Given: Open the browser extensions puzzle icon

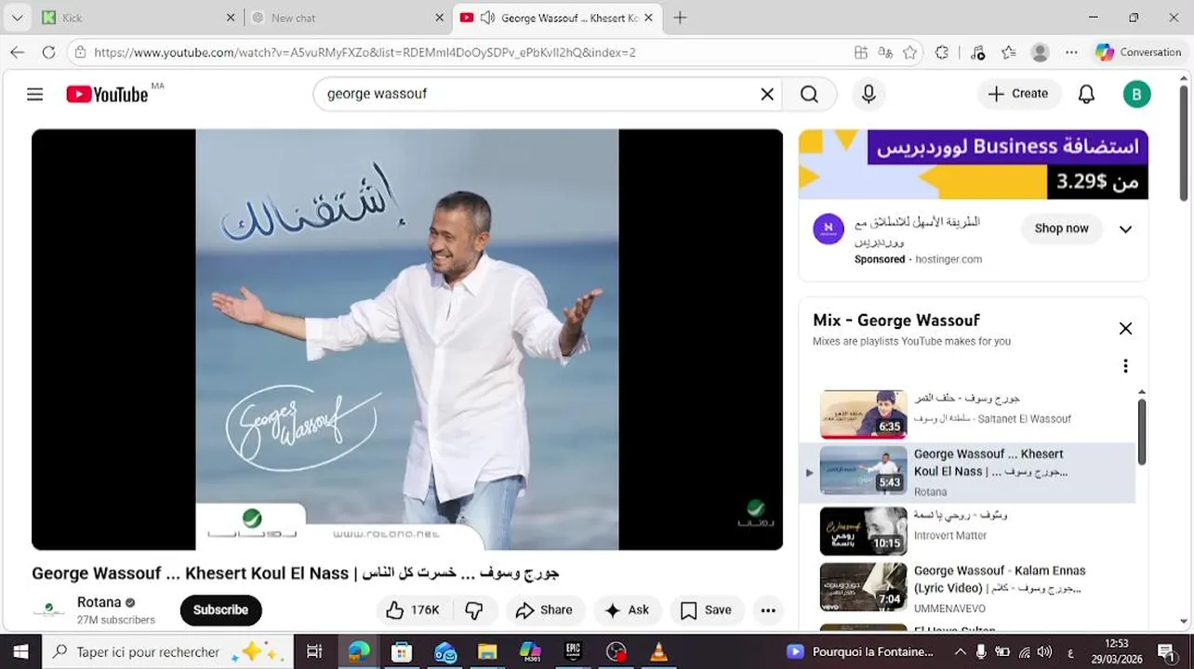Looking at the screenshot, I should click(x=942, y=52).
